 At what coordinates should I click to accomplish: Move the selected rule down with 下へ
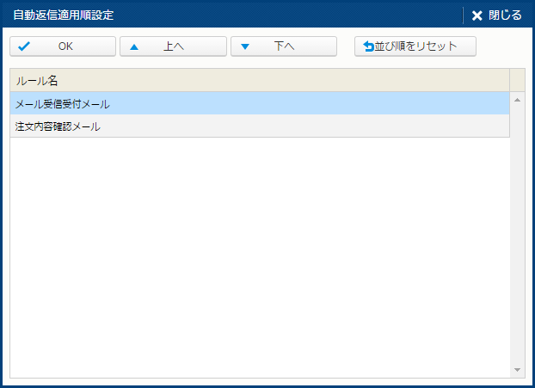284,46
